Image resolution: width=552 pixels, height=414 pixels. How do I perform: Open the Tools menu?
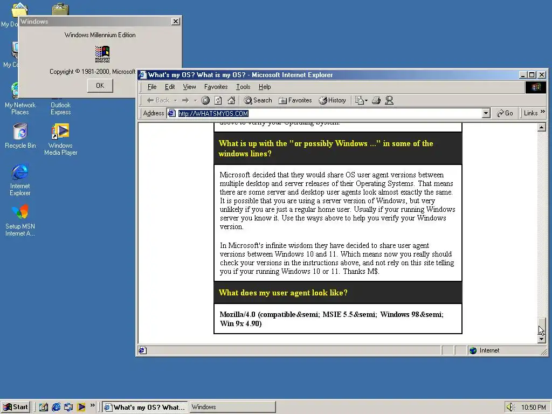coord(243,87)
